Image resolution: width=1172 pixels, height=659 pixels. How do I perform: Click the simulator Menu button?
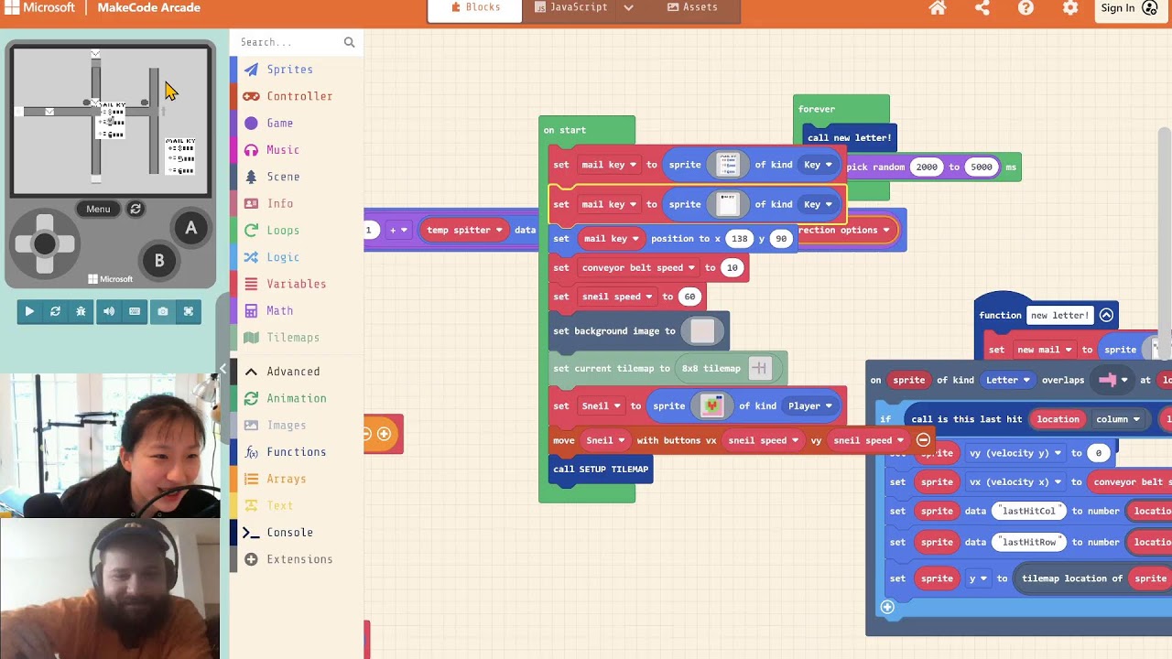click(98, 209)
